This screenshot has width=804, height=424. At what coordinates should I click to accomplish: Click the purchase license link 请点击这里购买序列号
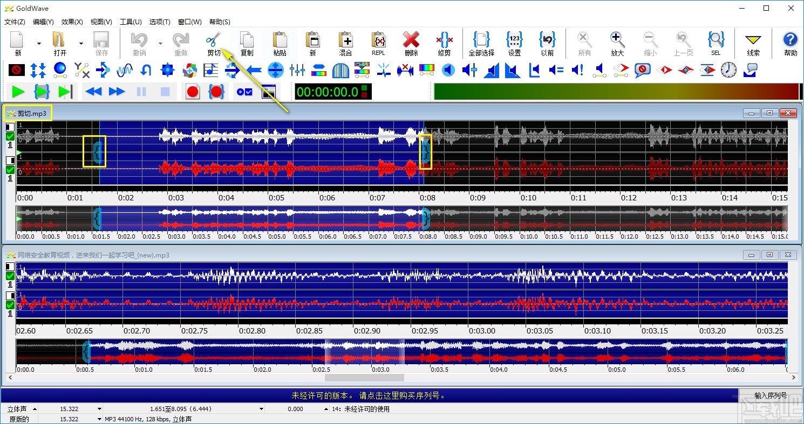(x=402, y=395)
